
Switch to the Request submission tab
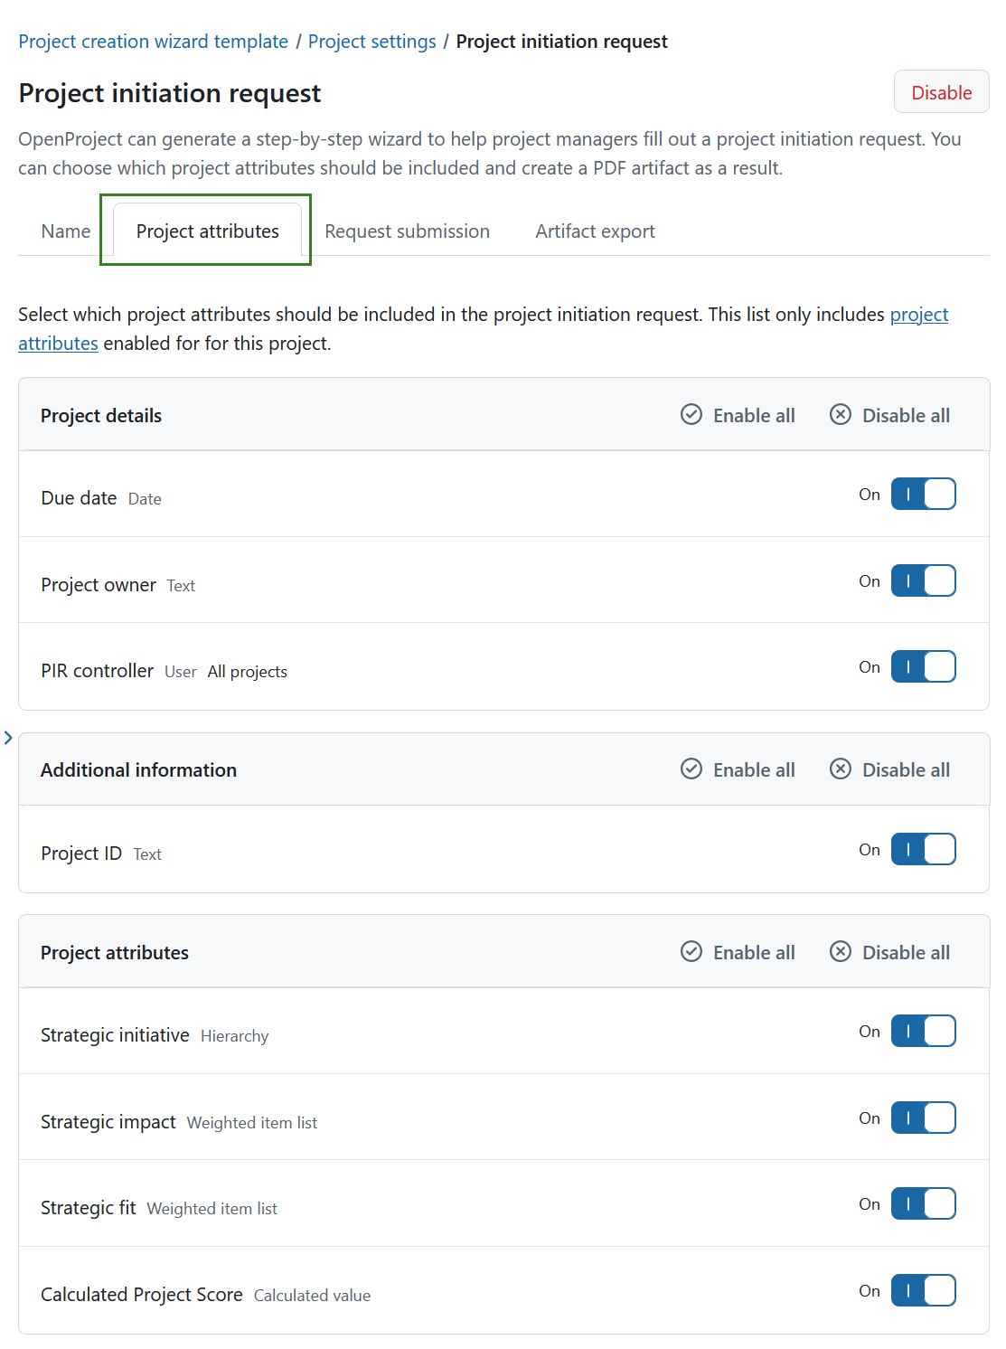(407, 231)
